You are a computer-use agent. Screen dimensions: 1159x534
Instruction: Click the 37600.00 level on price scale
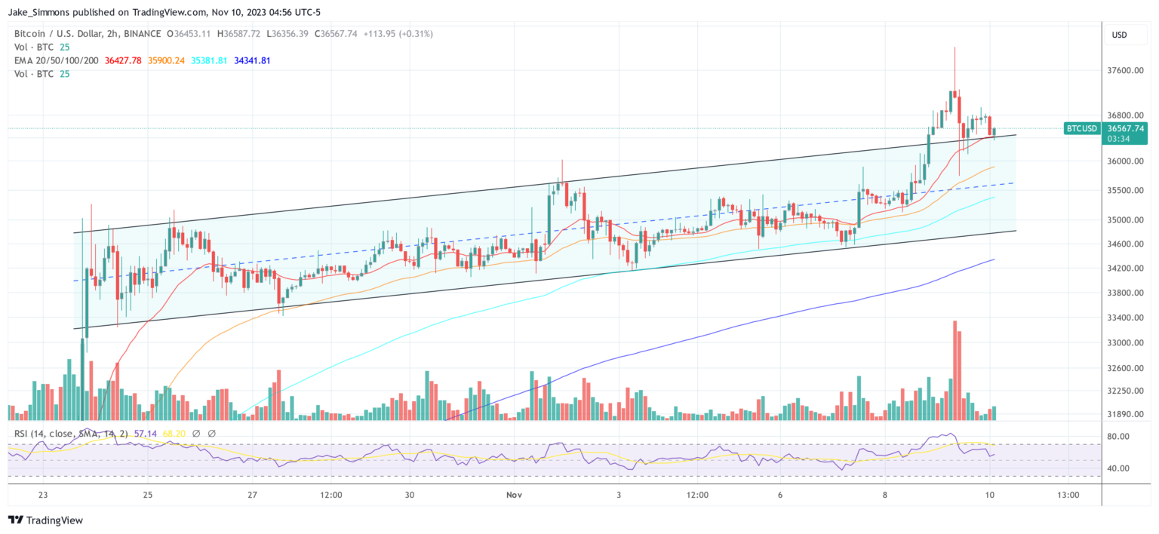(1125, 71)
